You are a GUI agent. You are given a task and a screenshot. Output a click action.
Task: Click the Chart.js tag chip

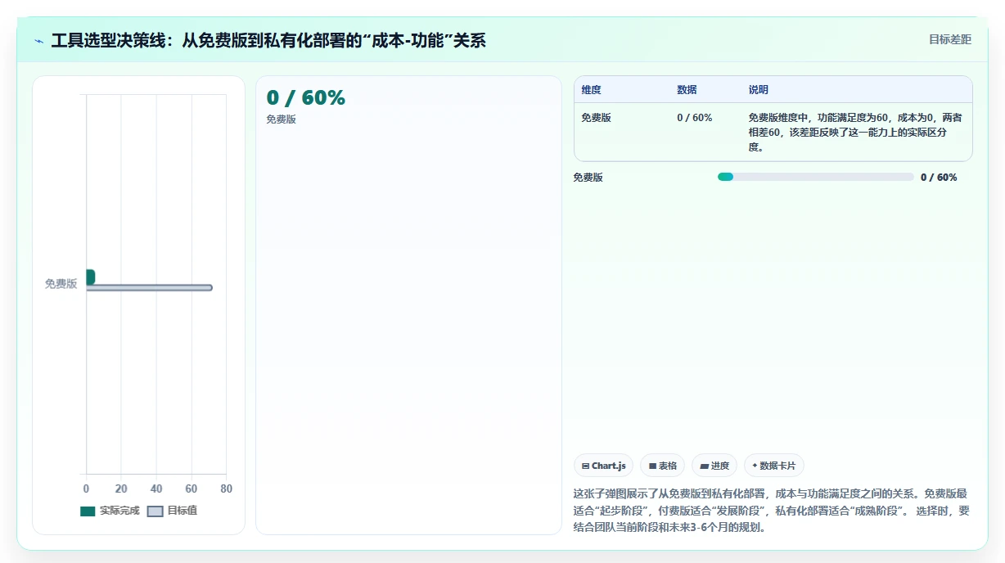[x=603, y=466]
